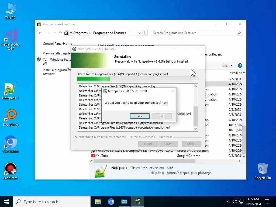The width and height of the screenshot is (276, 207).
Task: Maximize the Programs and Features window
Action: click(228, 24)
